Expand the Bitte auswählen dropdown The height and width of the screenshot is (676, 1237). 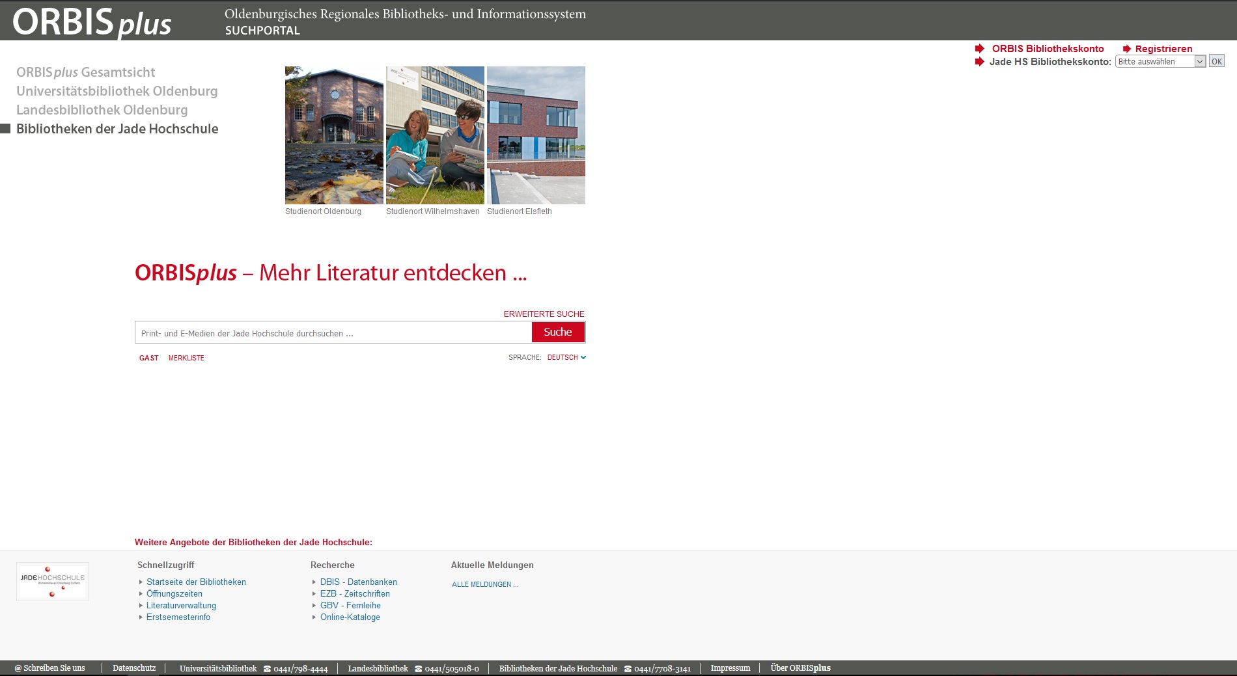coord(1160,61)
